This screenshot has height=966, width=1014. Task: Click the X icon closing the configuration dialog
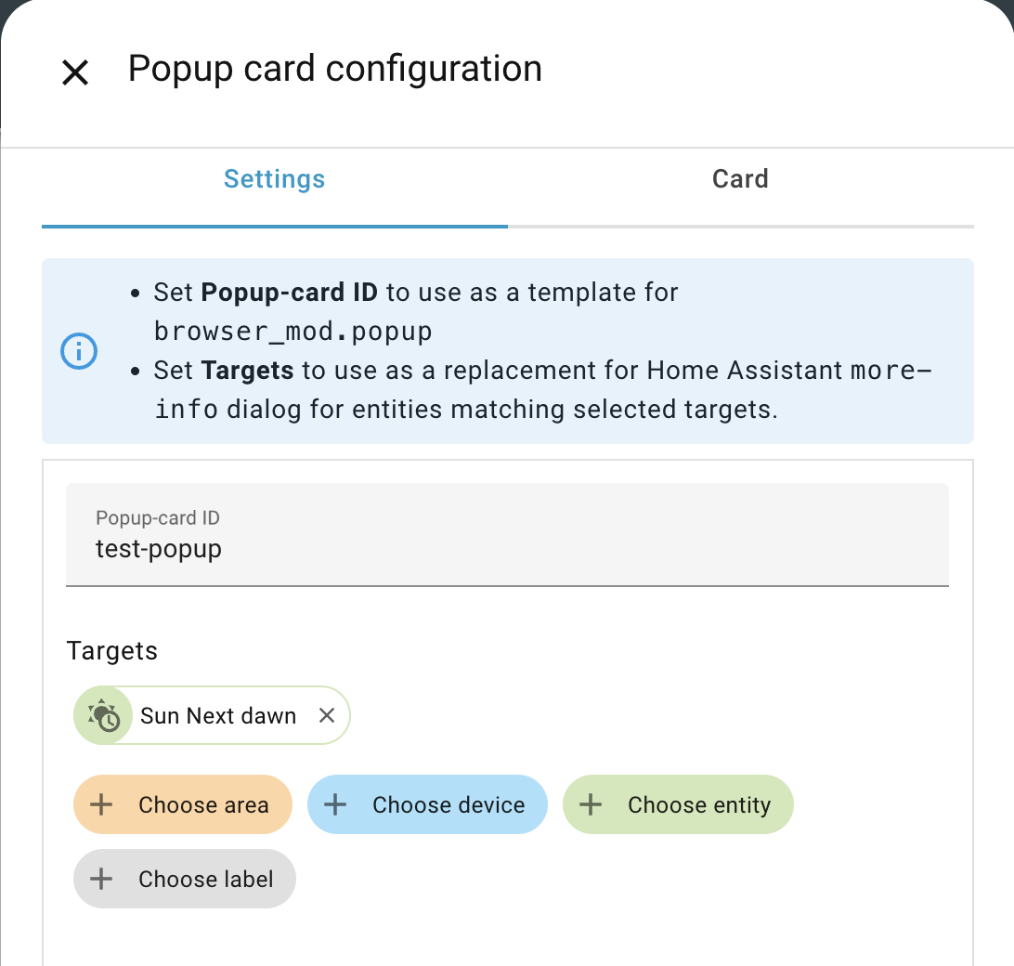[74, 72]
